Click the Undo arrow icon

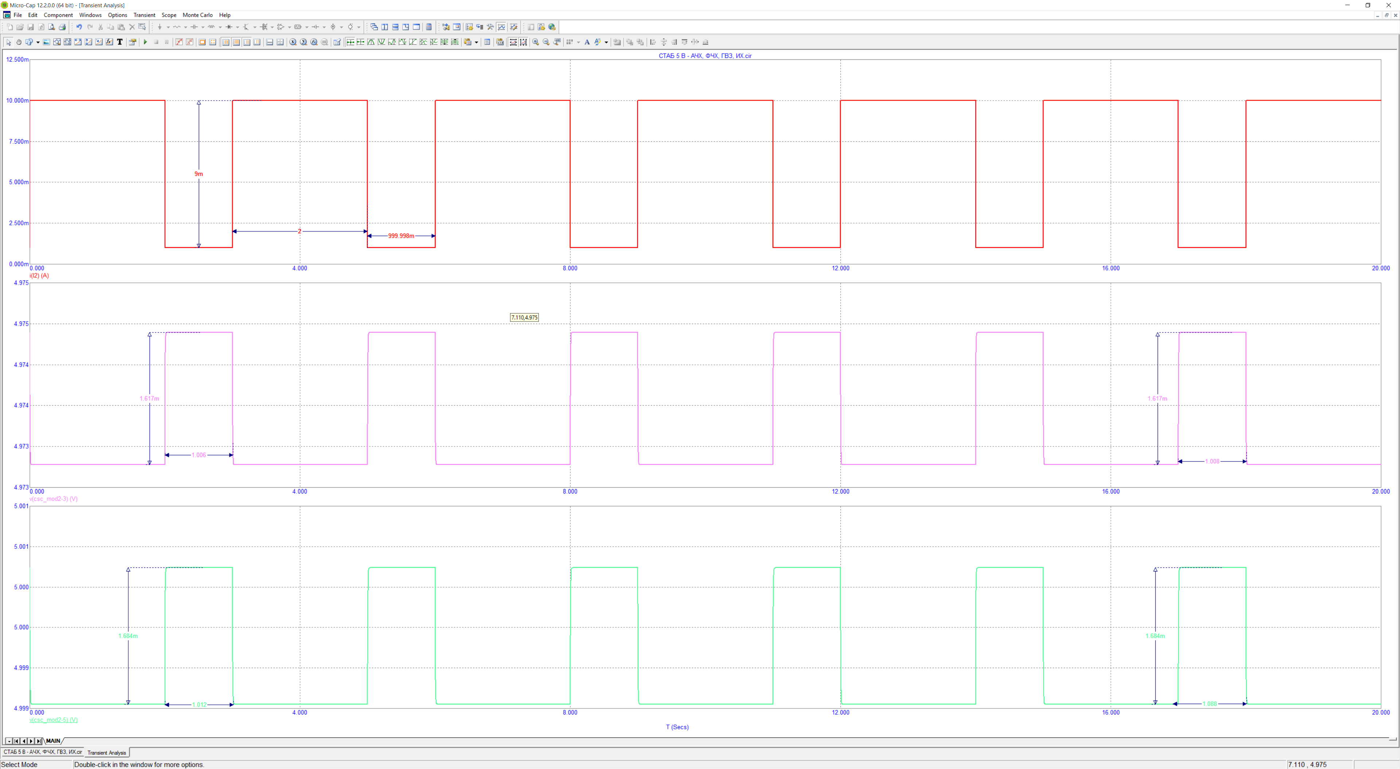(79, 27)
